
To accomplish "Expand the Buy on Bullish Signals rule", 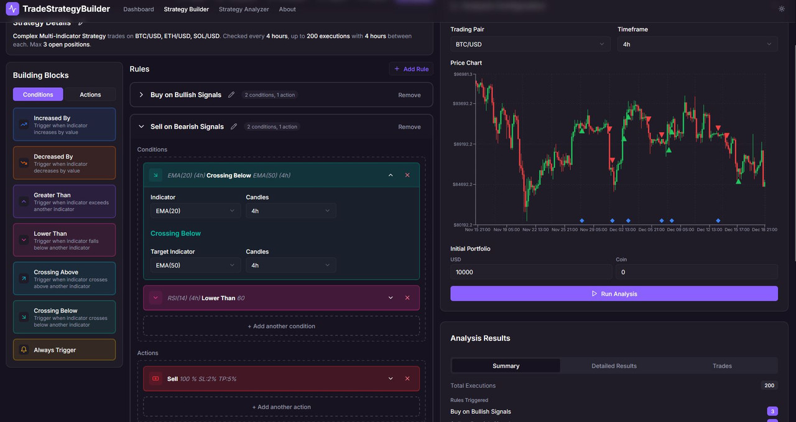I will tap(141, 95).
